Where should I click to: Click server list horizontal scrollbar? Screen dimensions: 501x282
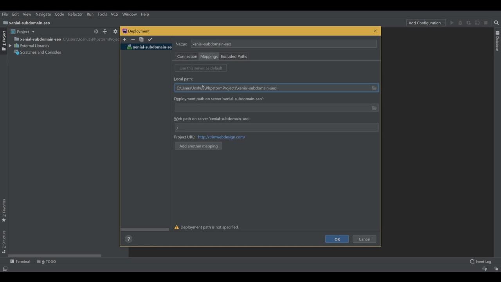145,229
